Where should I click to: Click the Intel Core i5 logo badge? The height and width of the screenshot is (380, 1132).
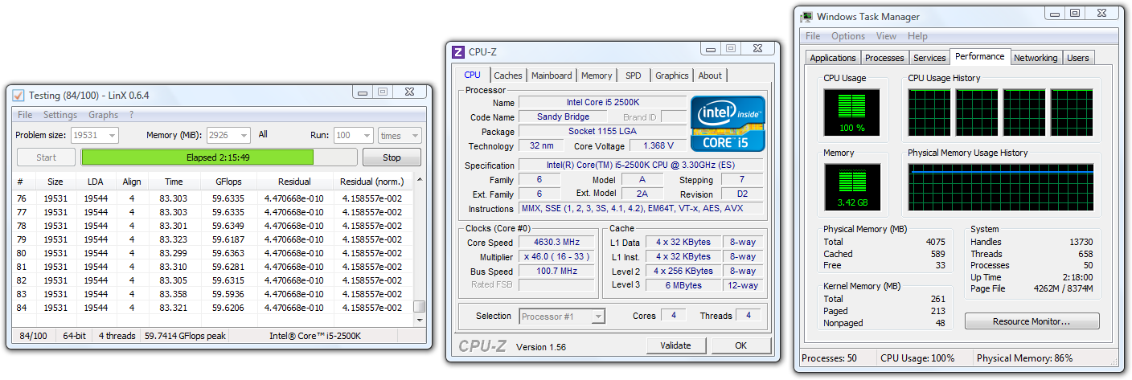click(727, 125)
